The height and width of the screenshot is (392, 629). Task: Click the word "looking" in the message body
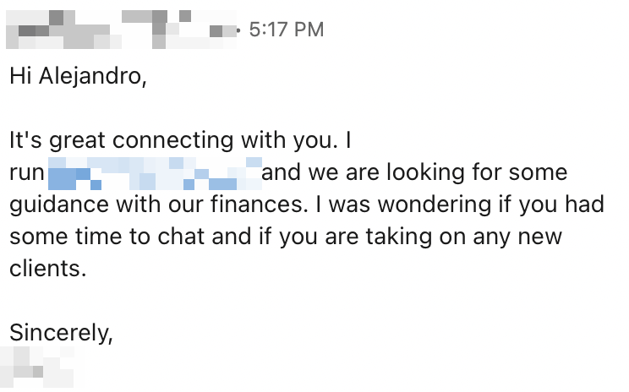pyautogui.click(x=425, y=173)
